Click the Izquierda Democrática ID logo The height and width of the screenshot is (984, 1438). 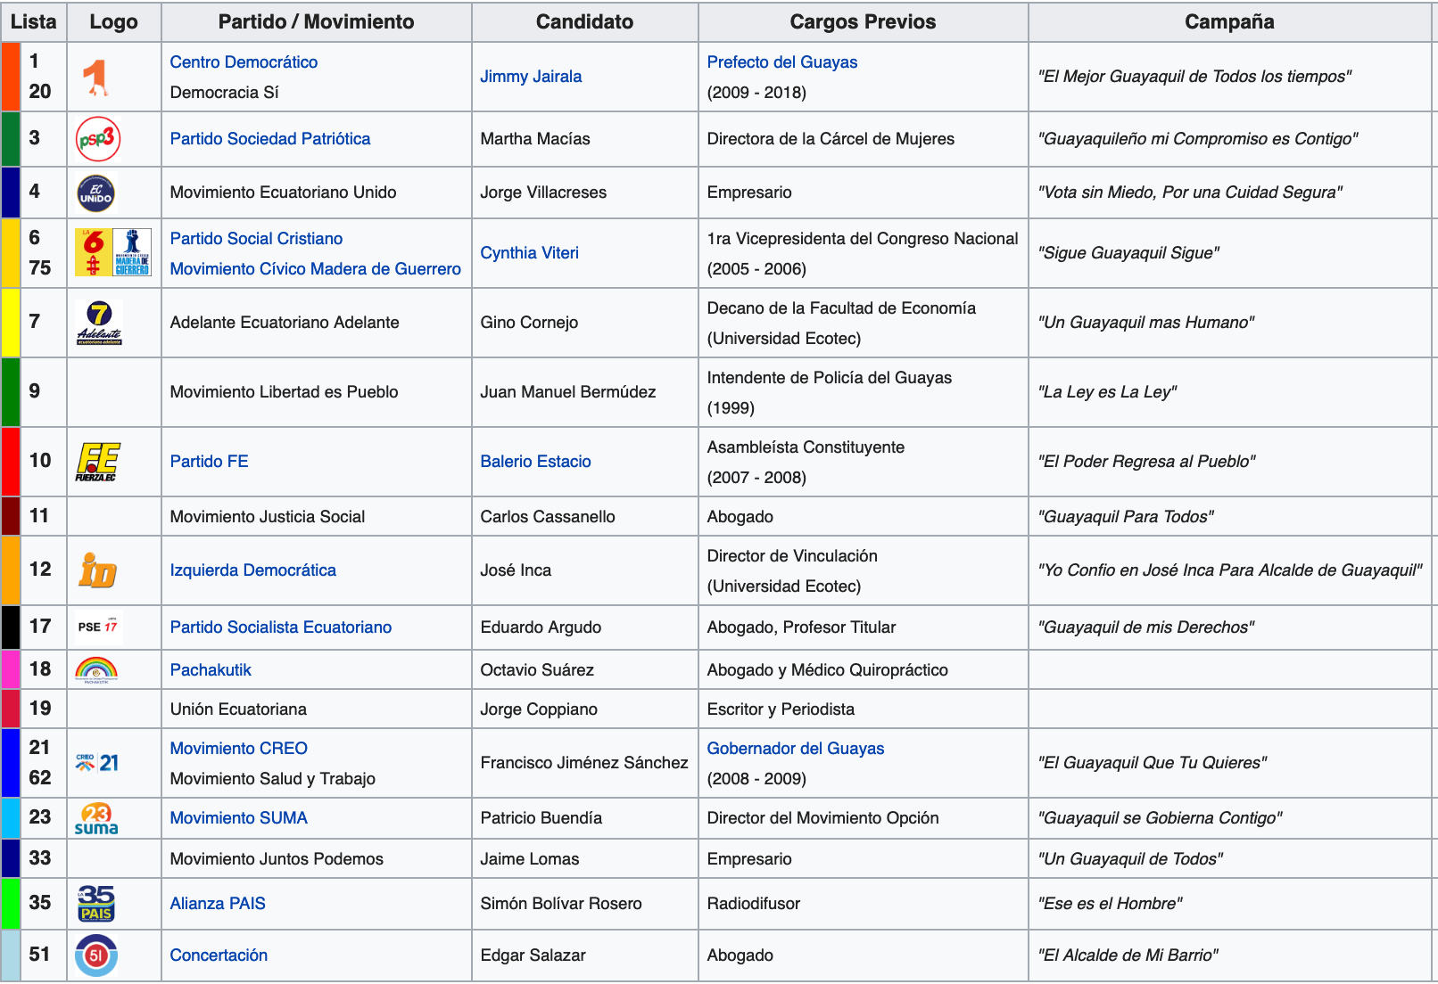98,570
